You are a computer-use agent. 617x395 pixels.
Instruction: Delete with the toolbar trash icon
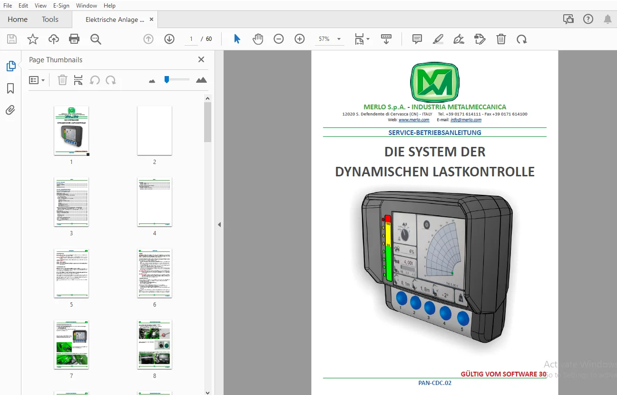(501, 39)
